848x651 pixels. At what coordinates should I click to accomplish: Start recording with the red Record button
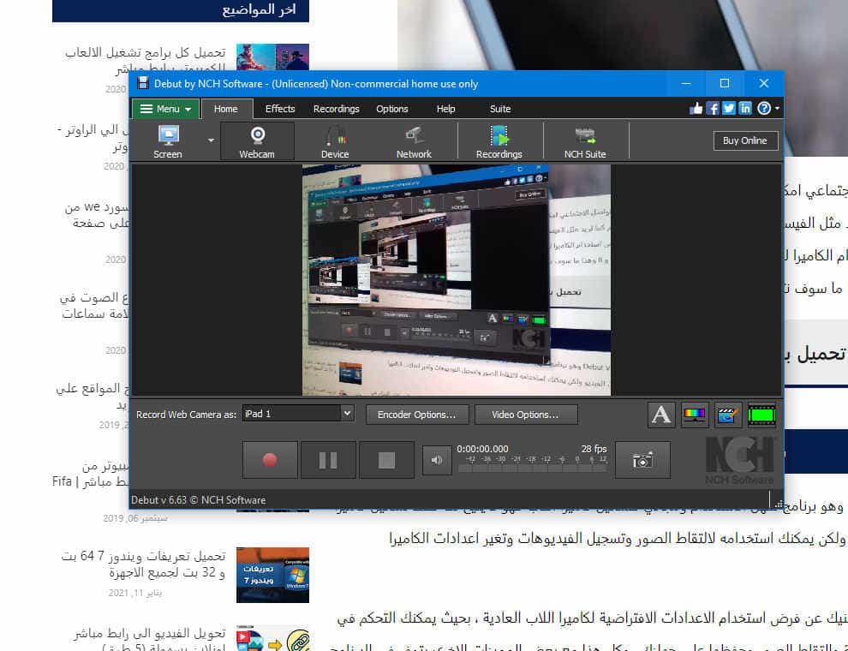pos(270,460)
